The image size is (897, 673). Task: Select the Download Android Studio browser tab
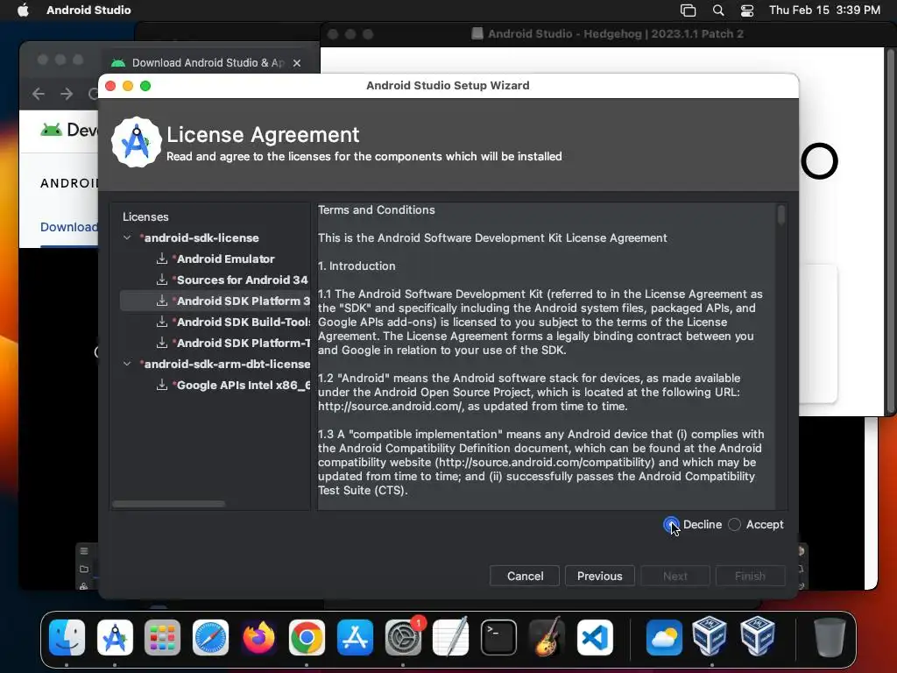(x=208, y=63)
